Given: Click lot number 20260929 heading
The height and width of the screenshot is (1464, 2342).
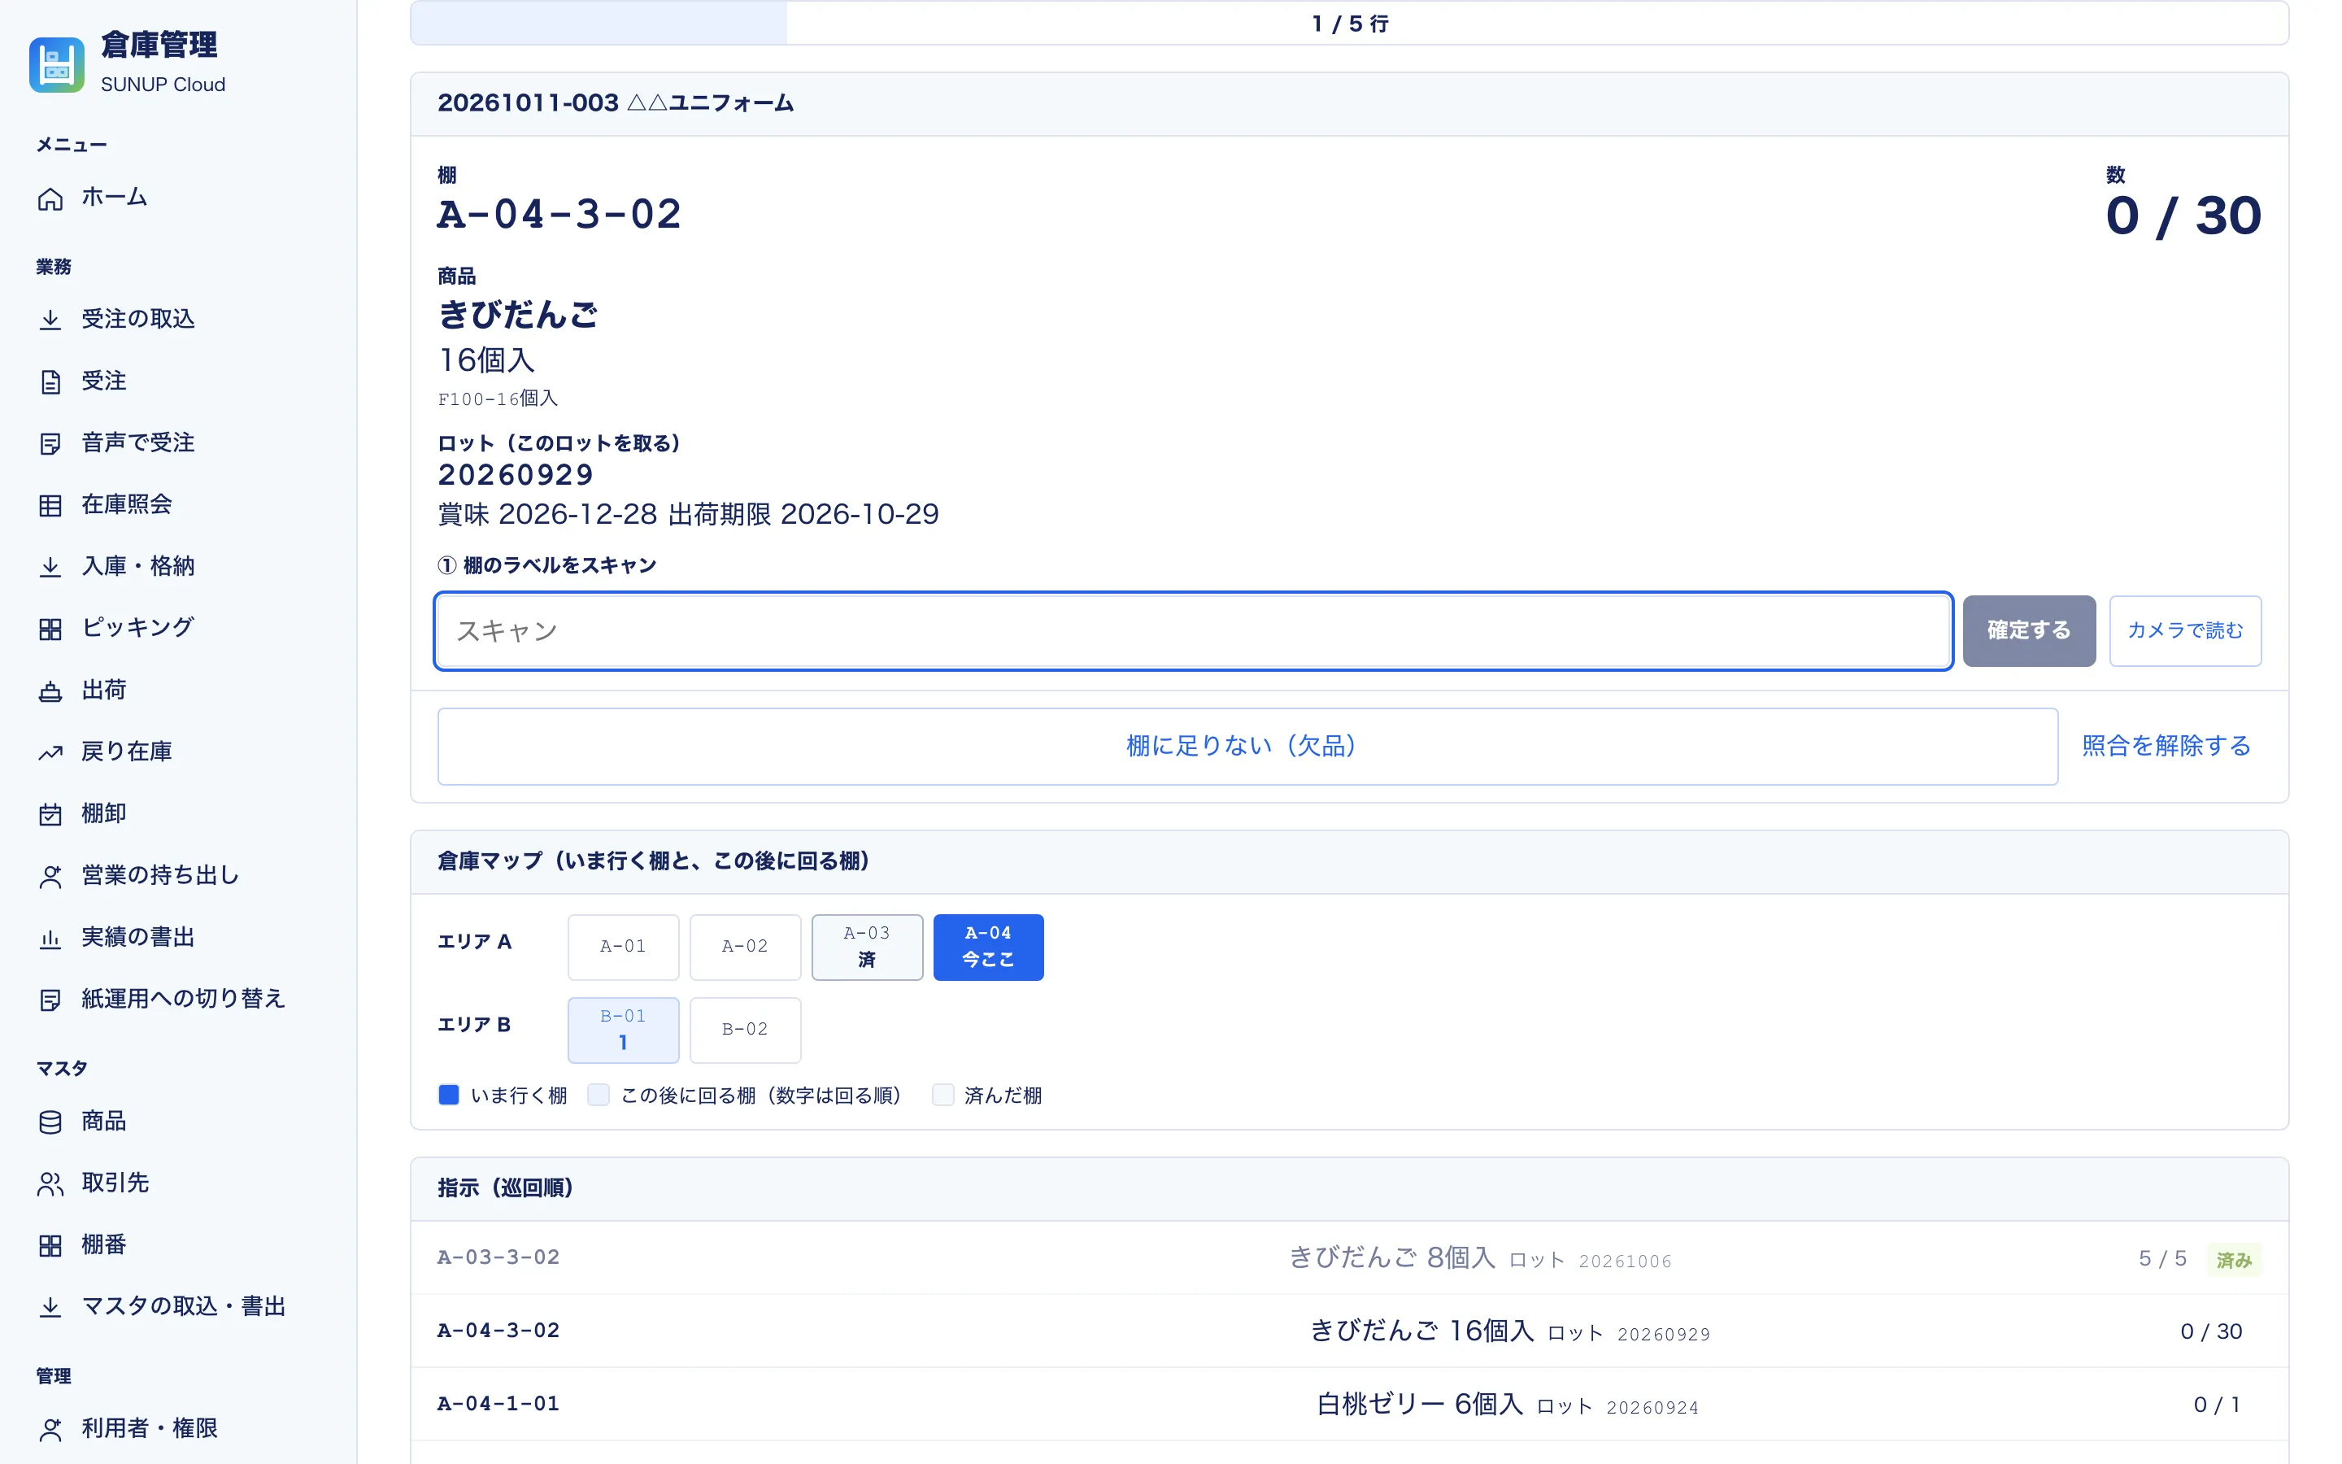Looking at the screenshot, I should 516,474.
